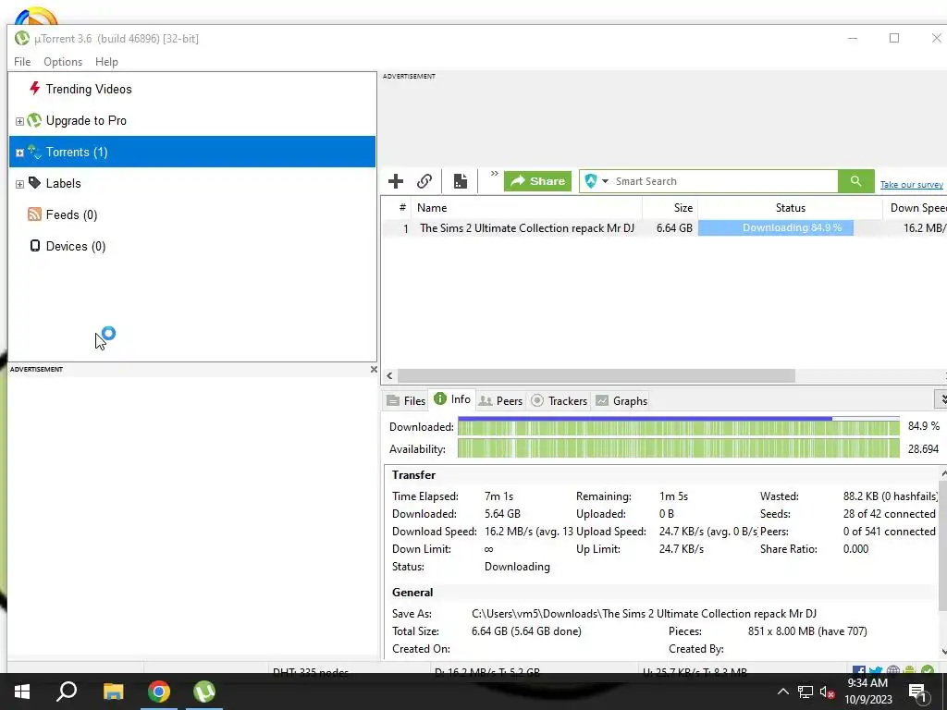The height and width of the screenshot is (710, 947).
Task: Click the Facebook icon in status bar
Action: point(859,671)
